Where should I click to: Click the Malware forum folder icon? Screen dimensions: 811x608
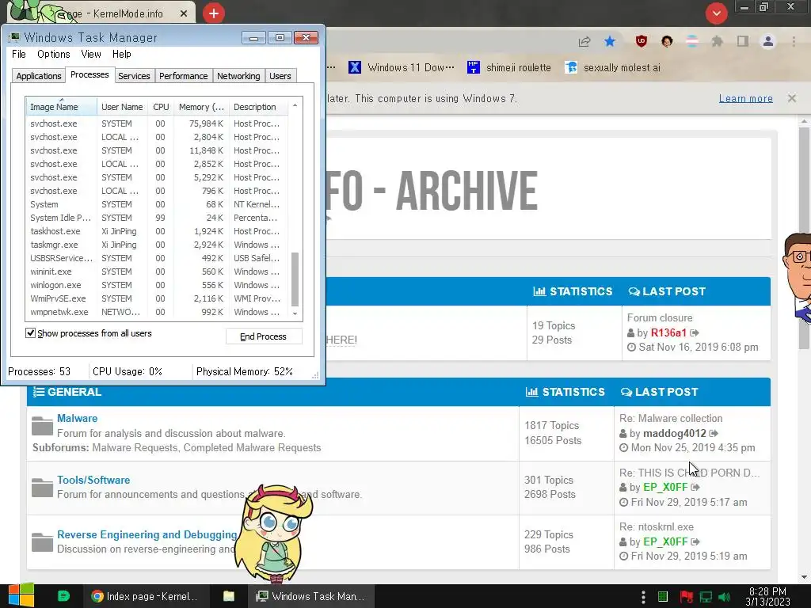(42, 425)
